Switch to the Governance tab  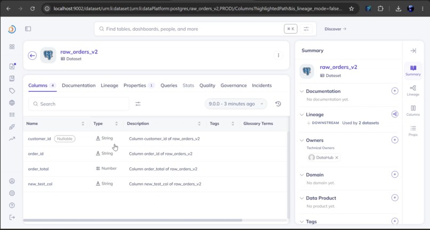tap(234, 85)
